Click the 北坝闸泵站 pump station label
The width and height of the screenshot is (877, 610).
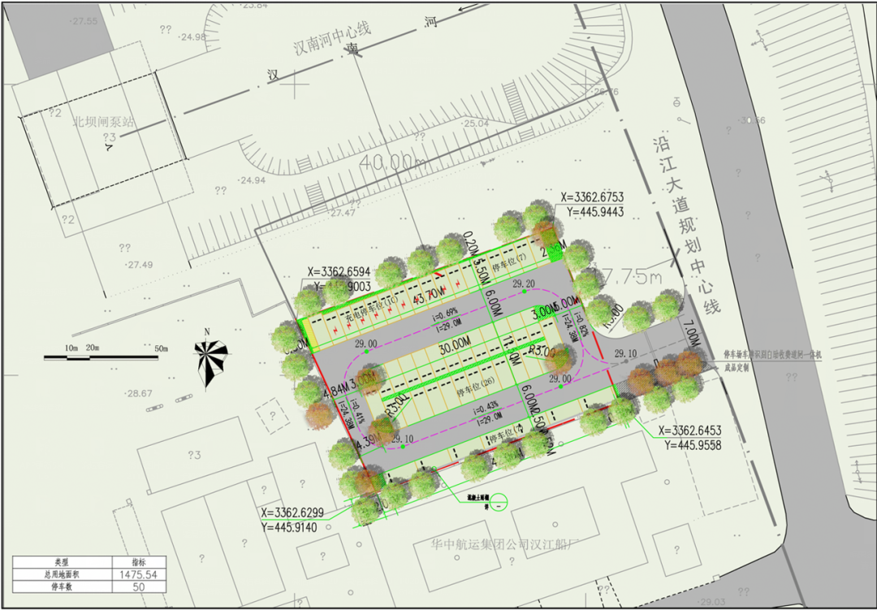103,122
